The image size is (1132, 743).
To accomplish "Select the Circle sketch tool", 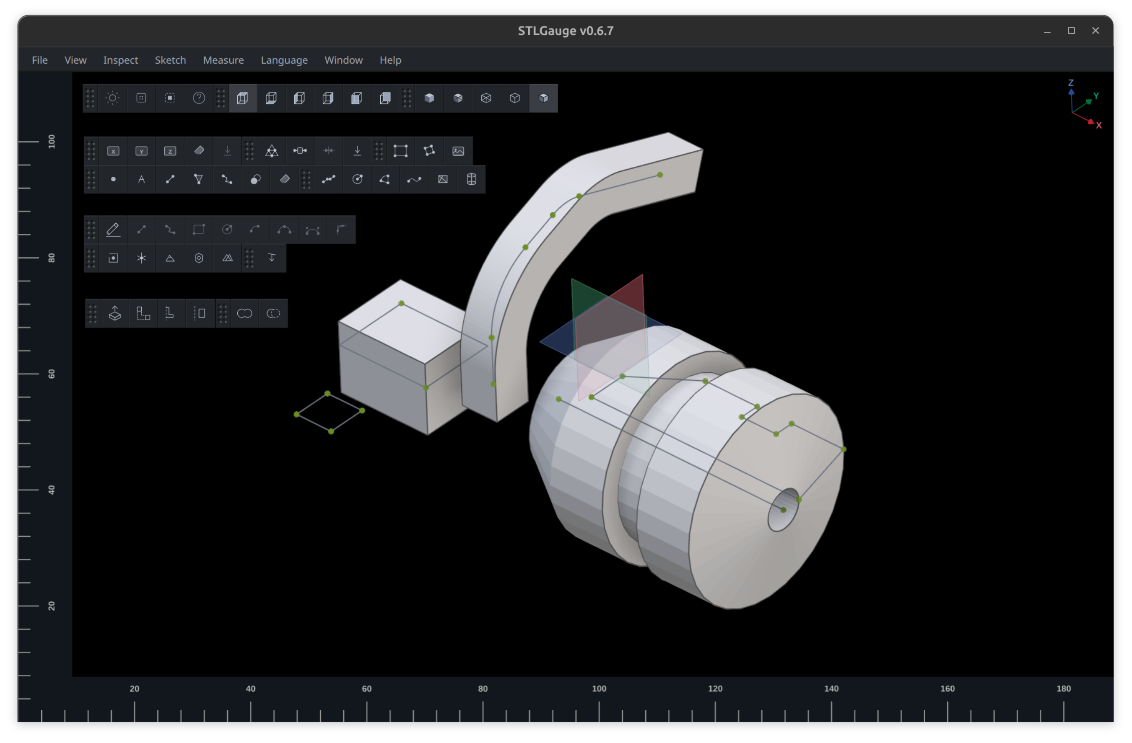I will tap(227, 230).
